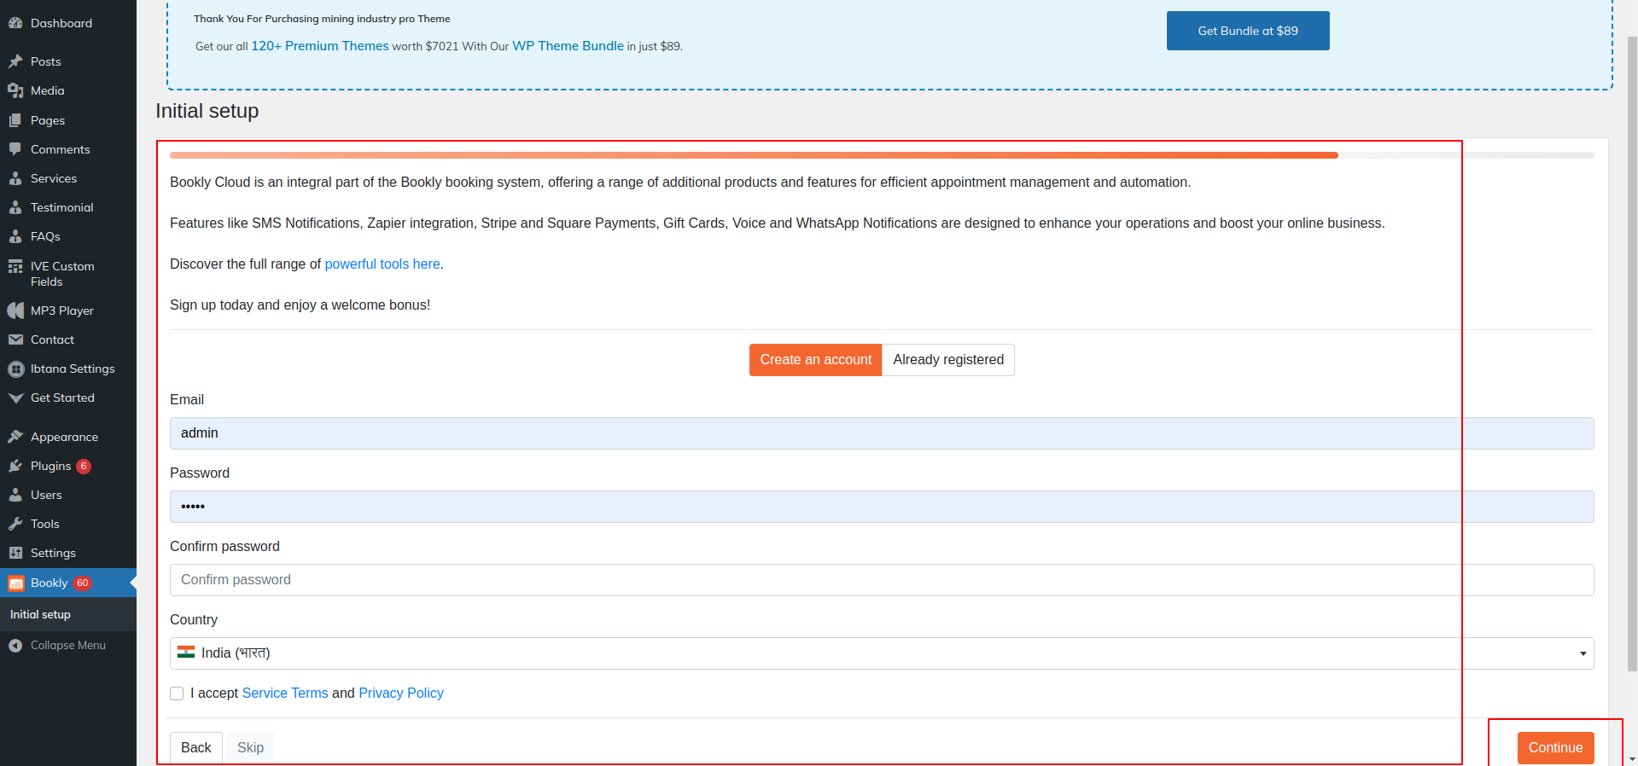
Task: Focus the Confirm password field
Action: [881, 580]
